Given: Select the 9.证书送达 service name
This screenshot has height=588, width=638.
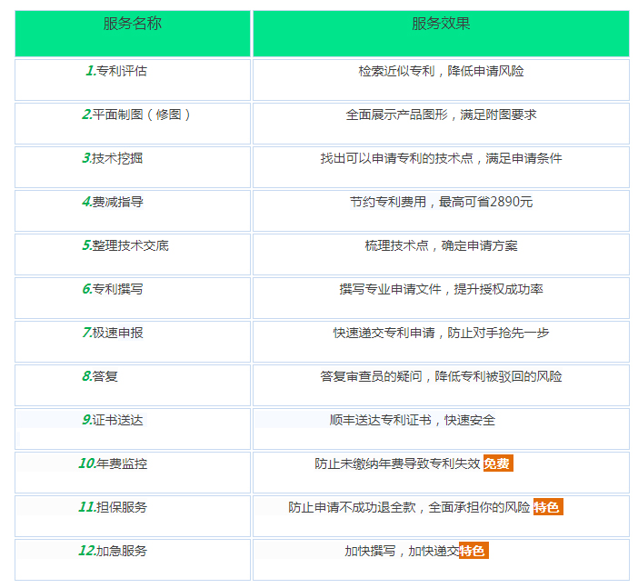Looking at the screenshot, I should pos(113,420).
